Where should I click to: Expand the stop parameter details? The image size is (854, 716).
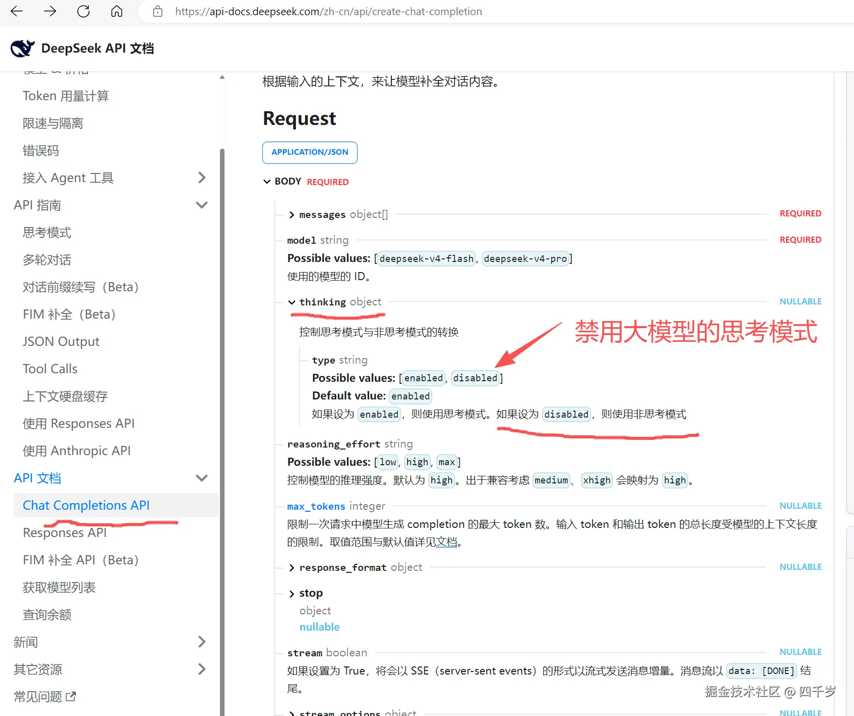coord(292,594)
